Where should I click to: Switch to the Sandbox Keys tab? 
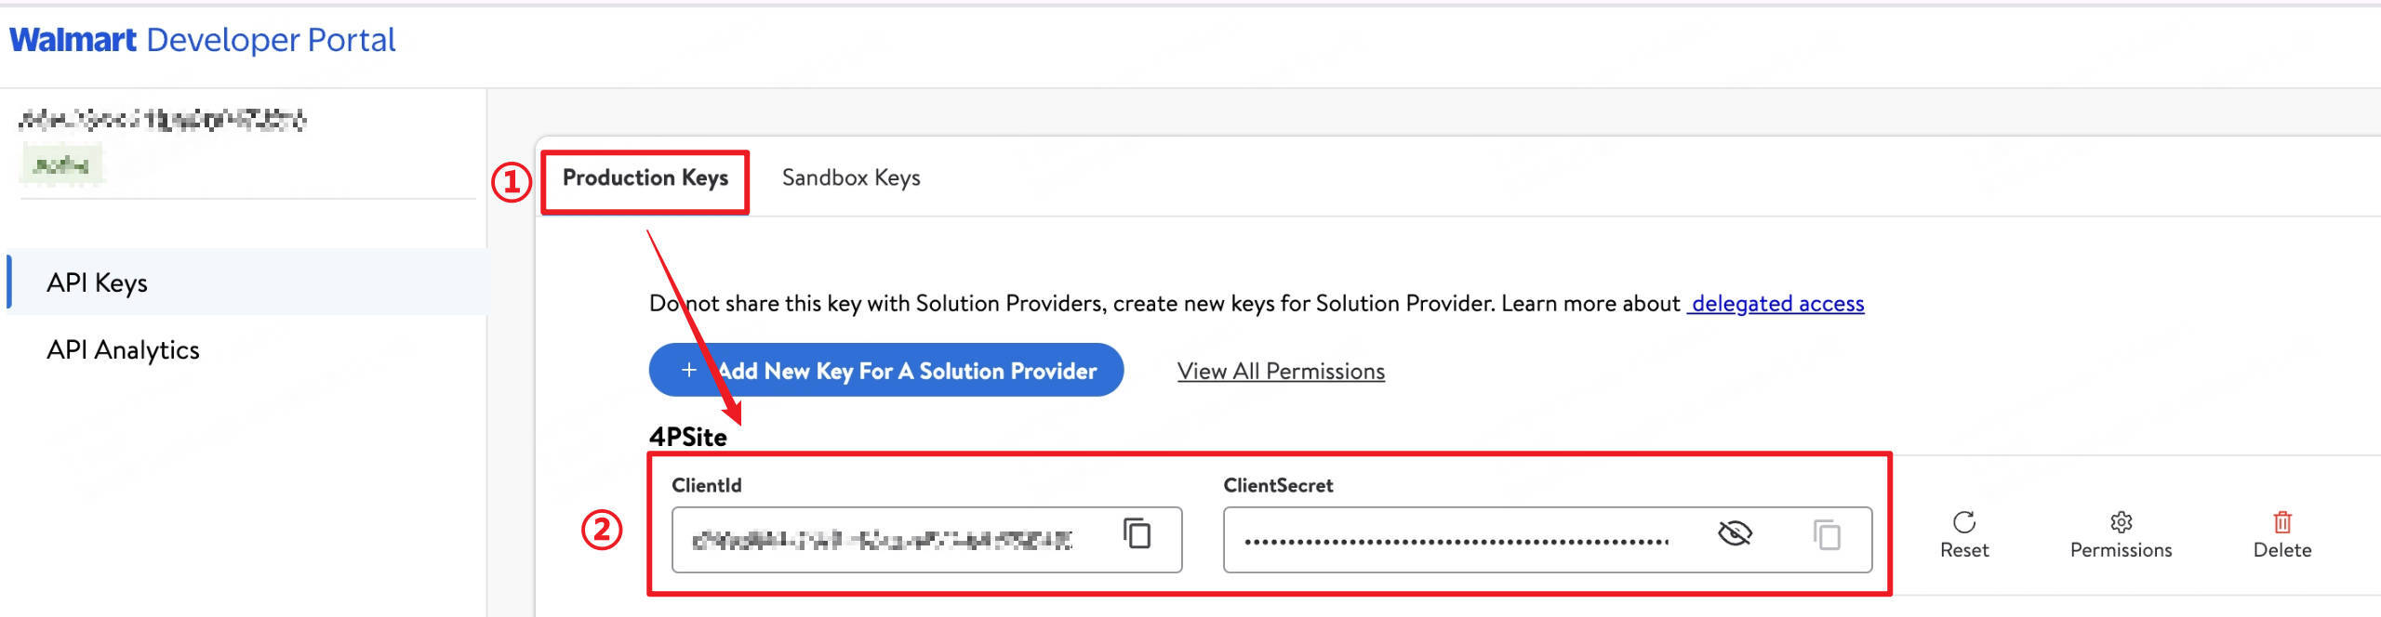(x=851, y=177)
